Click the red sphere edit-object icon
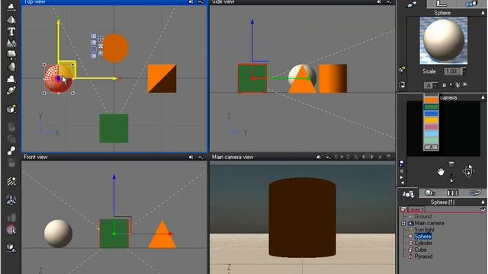This screenshot has height=274, width=488. (11, 230)
